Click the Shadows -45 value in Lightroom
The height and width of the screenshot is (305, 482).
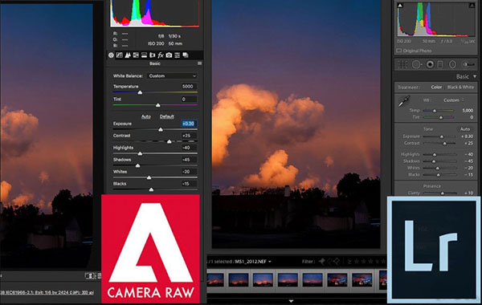click(468, 161)
